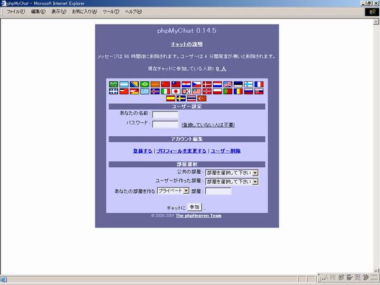Open the チャットの説明 link
This screenshot has width=380, height=285.
tap(187, 44)
